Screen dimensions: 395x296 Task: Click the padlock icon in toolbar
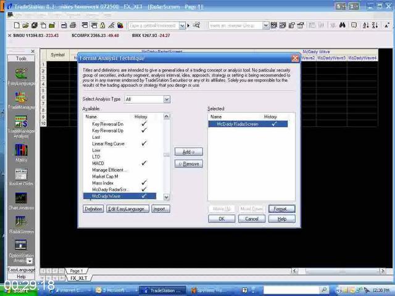(102, 25)
